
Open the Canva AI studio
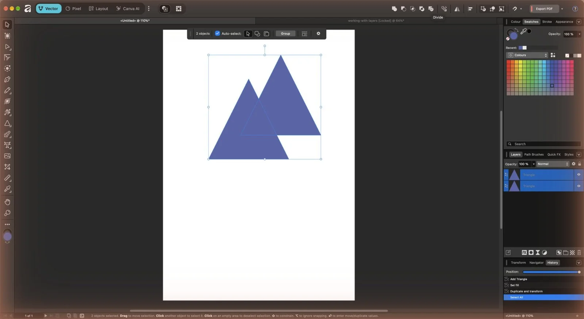128,9
